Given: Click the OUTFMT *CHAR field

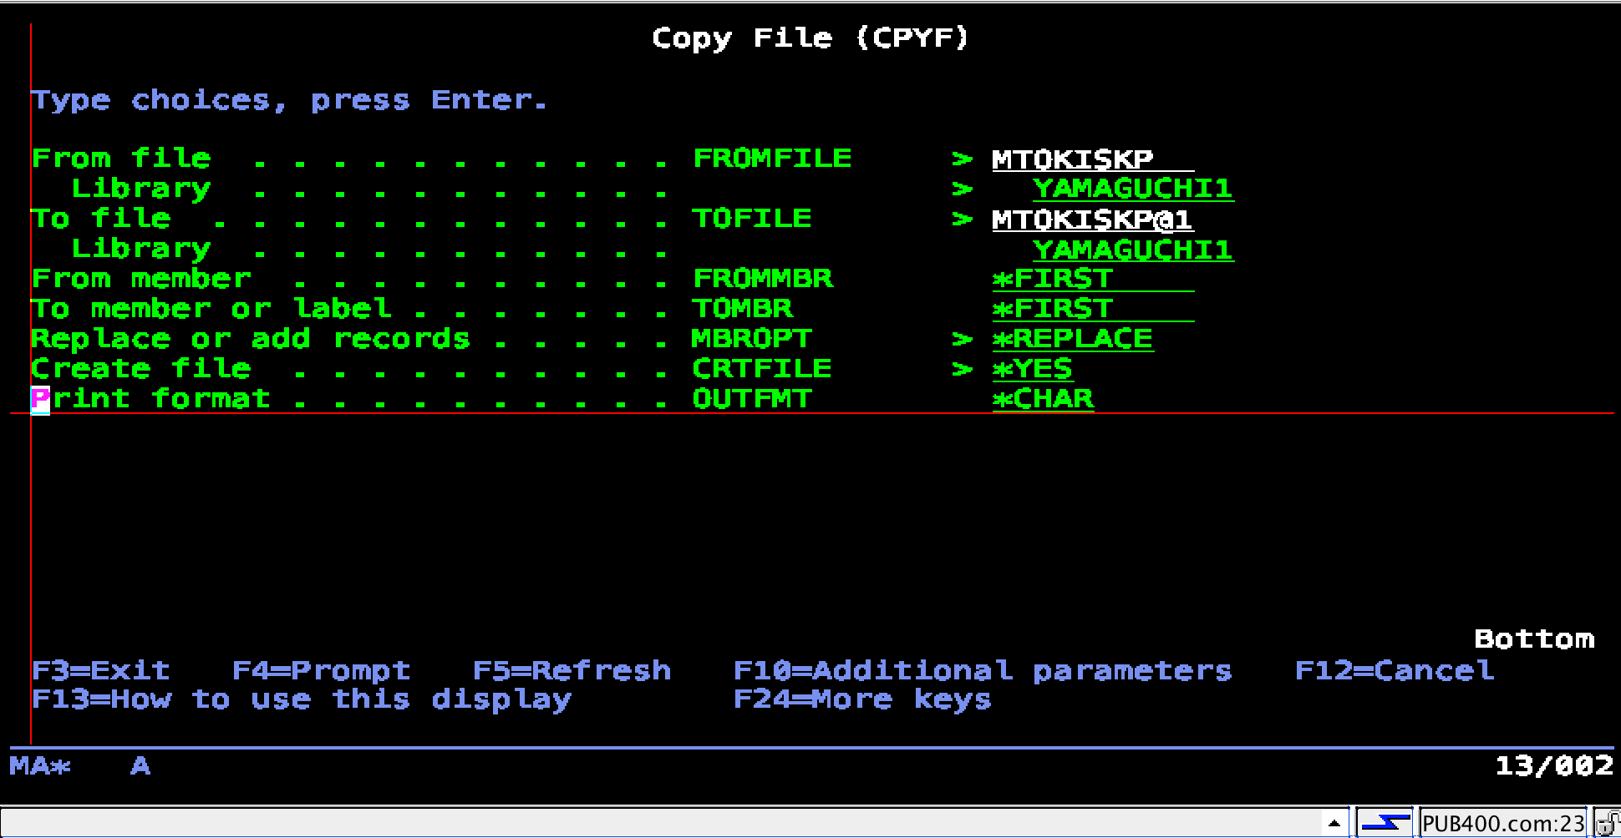Looking at the screenshot, I should (x=1043, y=399).
